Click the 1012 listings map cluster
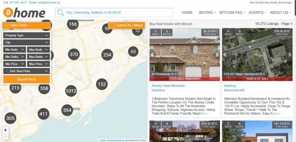This screenshot has width=296, height=142. [x=71, y=91]
